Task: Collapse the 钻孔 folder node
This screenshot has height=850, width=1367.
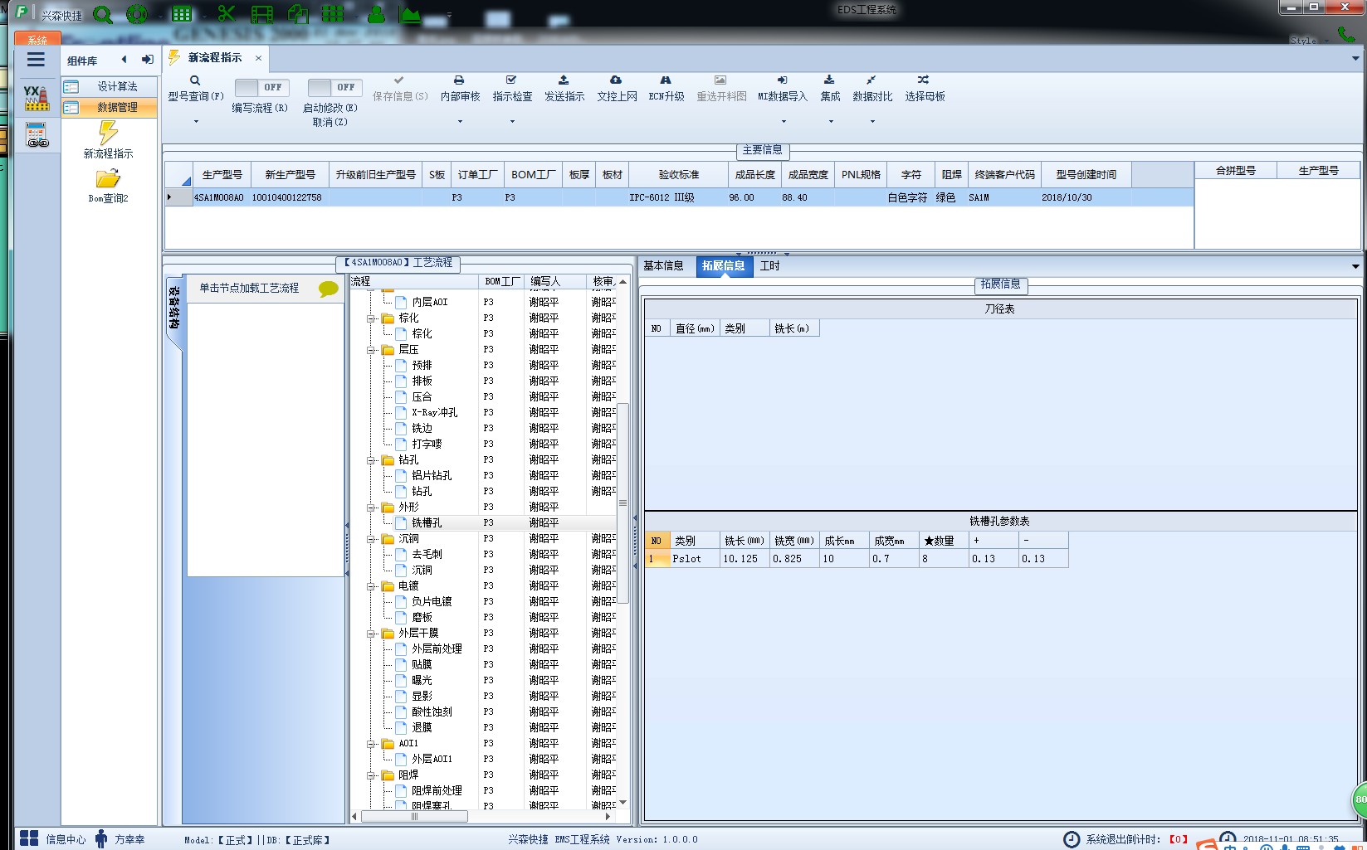Action: tap(372, 460)
